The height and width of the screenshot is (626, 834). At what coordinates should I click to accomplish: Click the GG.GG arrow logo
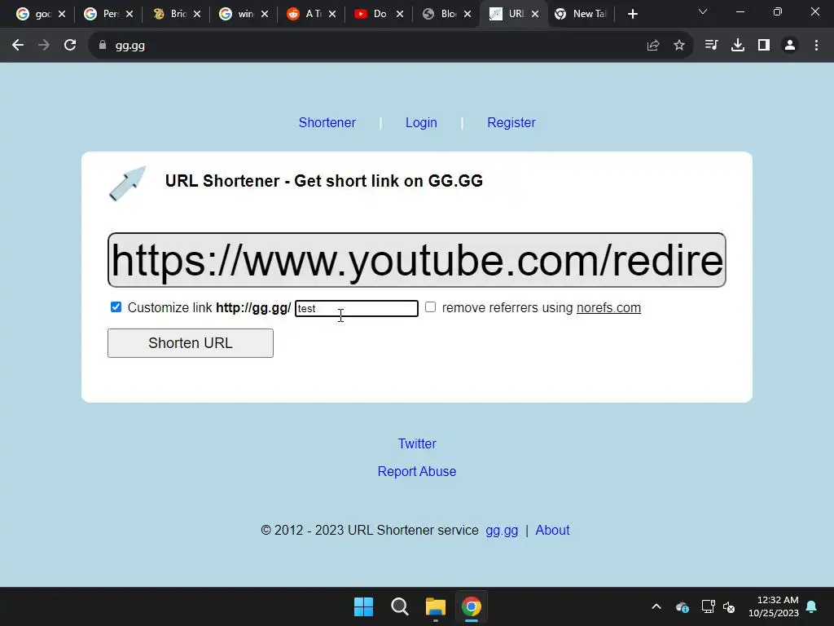click(x=127, y=183)
